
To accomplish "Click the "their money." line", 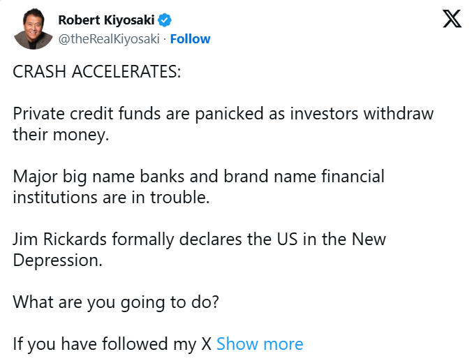I will coord(61,134).
